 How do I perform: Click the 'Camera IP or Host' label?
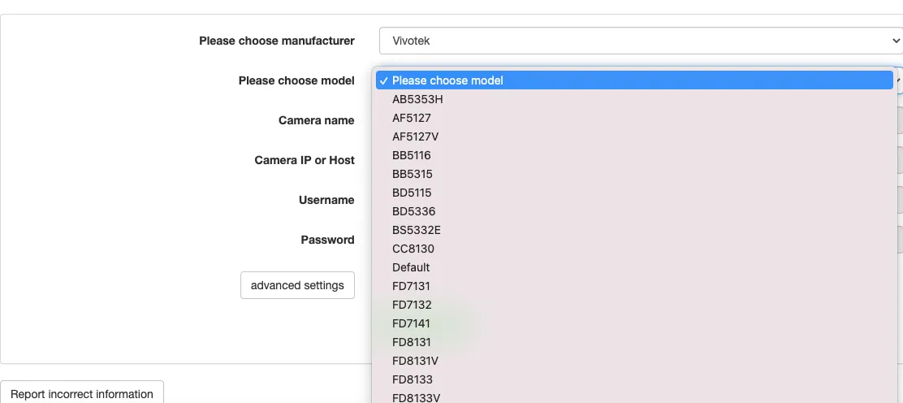304,160
